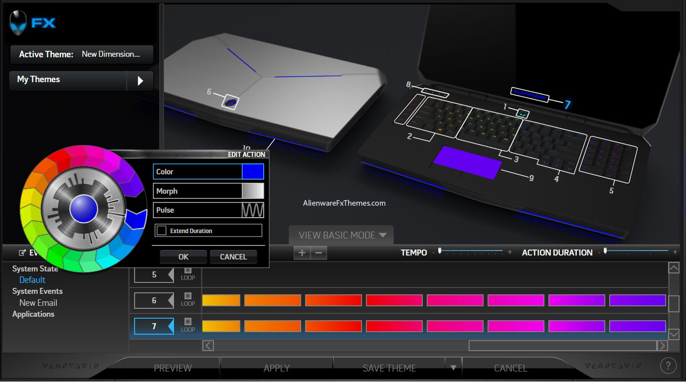Select the Default system state
The width and height of the screenshot is (686, 382).
click(x=32, y=280)
